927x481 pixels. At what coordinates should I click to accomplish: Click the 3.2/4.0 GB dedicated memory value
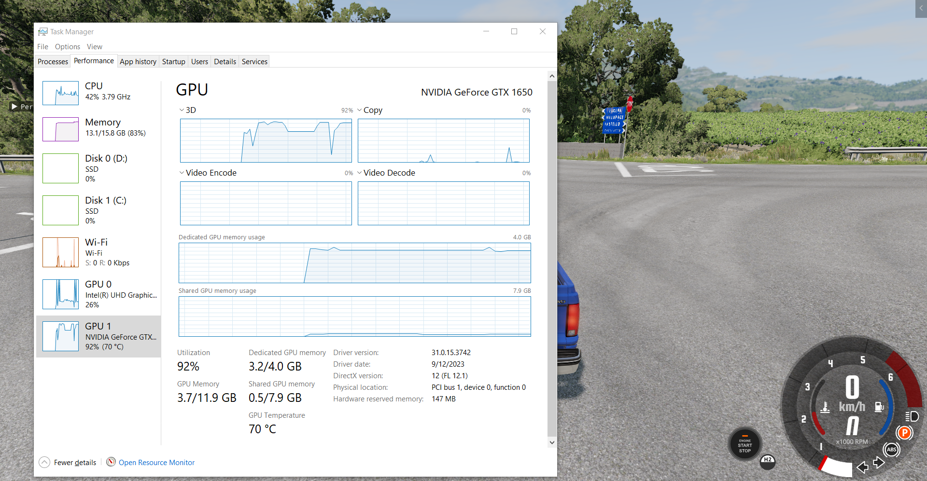coord(275,367)
